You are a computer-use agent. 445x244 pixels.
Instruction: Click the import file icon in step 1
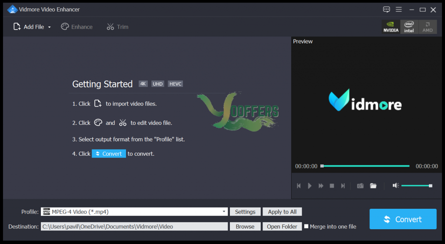[98, 104]
